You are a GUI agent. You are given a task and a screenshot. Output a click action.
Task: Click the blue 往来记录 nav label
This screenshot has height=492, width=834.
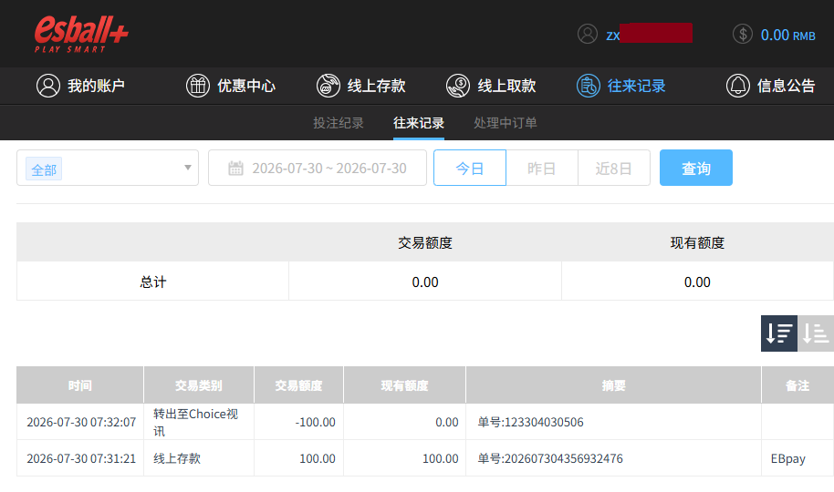637,86
